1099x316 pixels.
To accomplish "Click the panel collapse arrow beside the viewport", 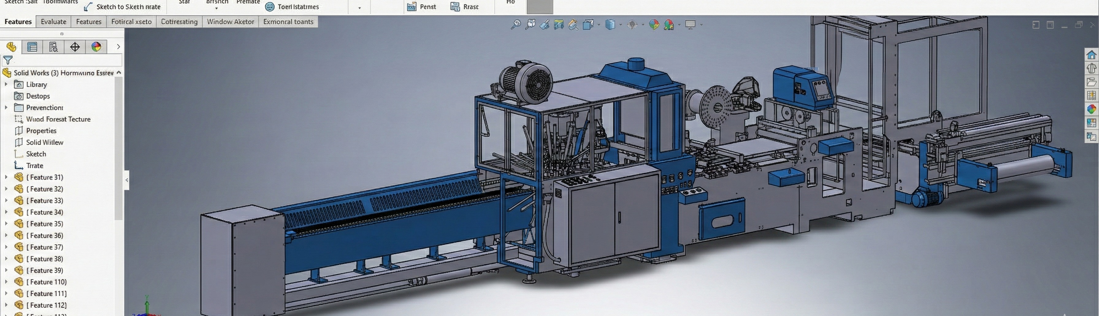I will (127, 180).
